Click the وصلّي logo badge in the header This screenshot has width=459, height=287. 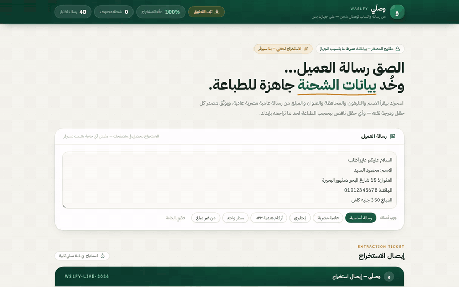point(397,12)
